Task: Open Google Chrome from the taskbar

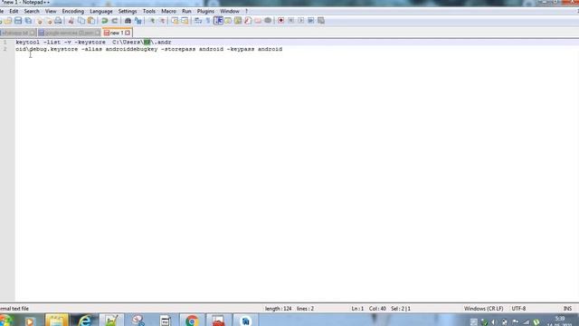Action: point(192,320)
